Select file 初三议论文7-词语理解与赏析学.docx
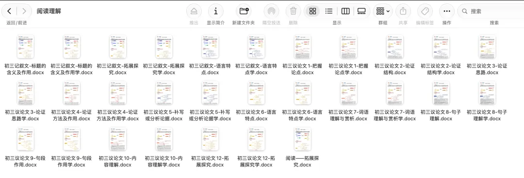 pos(394,101)
